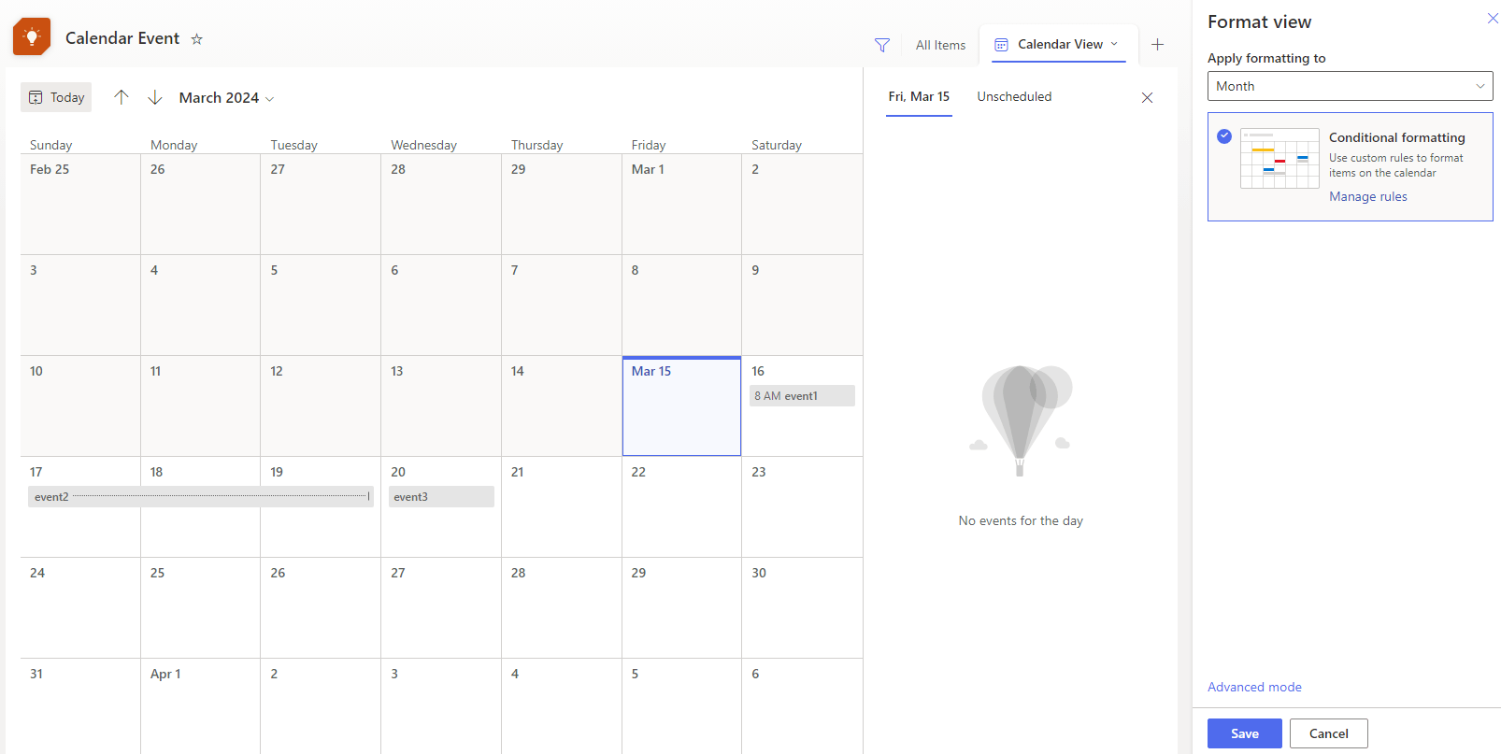Select day 13 in the calendar
The height and width of the screenshot is (754, 1501).
click(x=441, y=406)
